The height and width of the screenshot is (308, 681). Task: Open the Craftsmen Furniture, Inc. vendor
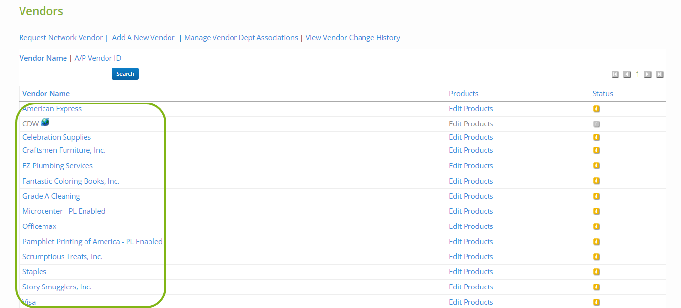click(64, 150)
